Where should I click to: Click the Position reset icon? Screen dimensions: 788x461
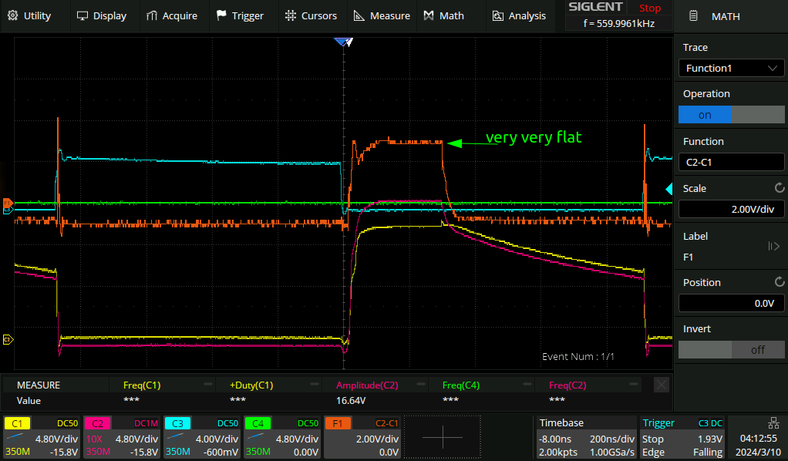point(779,282)
